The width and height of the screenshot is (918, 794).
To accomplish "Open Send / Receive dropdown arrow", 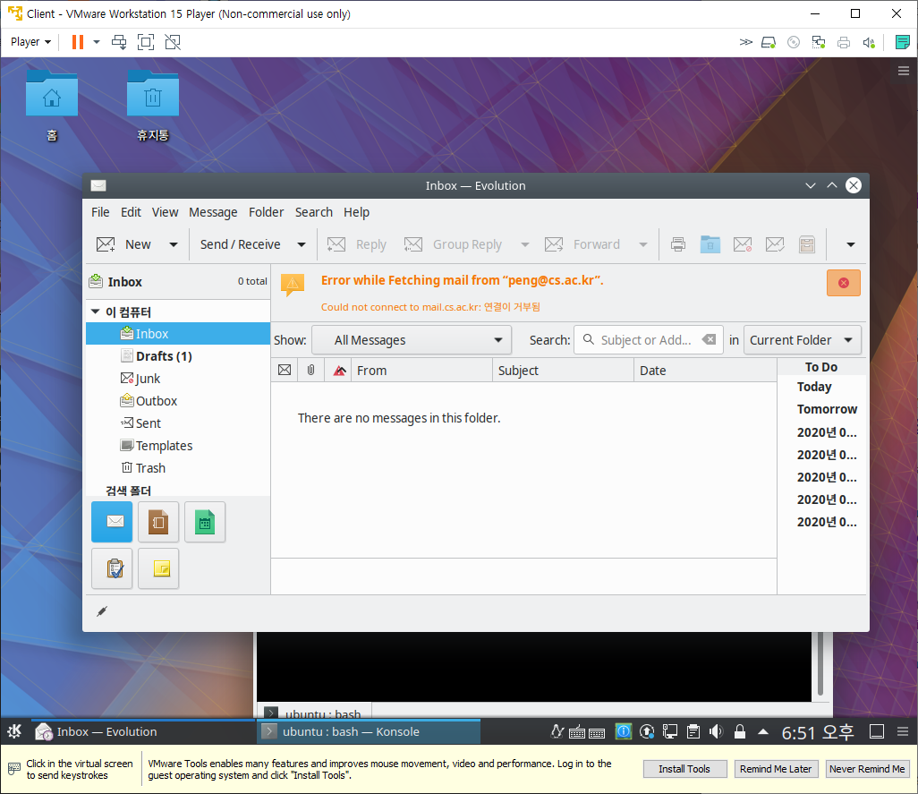I will (302, 244).
